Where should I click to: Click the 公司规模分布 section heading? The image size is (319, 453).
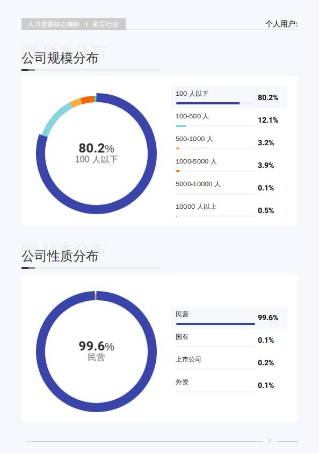(x=60, y=58)
